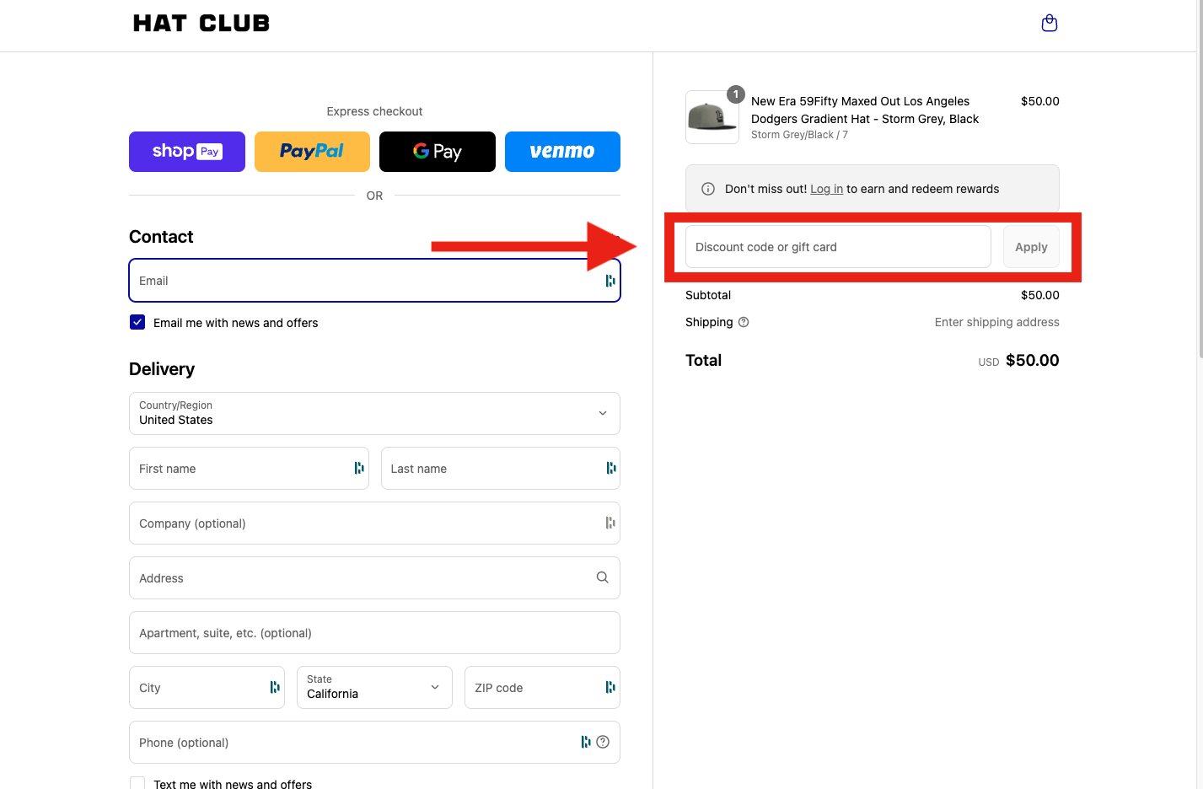
Task: Choose PayPal express checkout
Action: click(312, 152)
